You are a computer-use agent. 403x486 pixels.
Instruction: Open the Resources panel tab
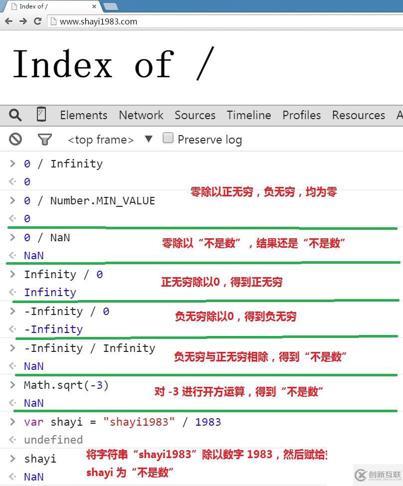point(359,115)
